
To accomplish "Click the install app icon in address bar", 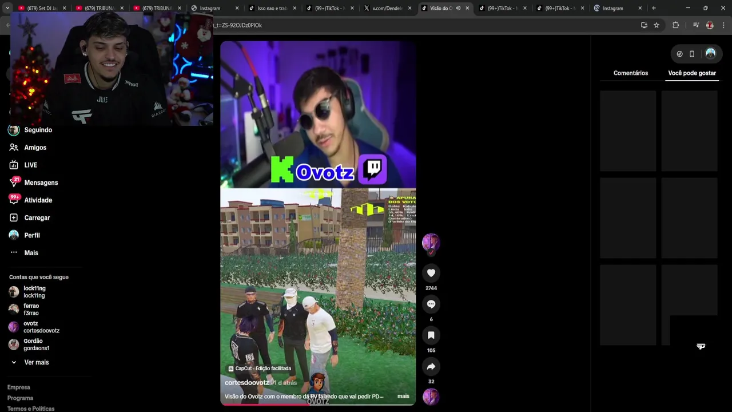I will tap(644, 25).
